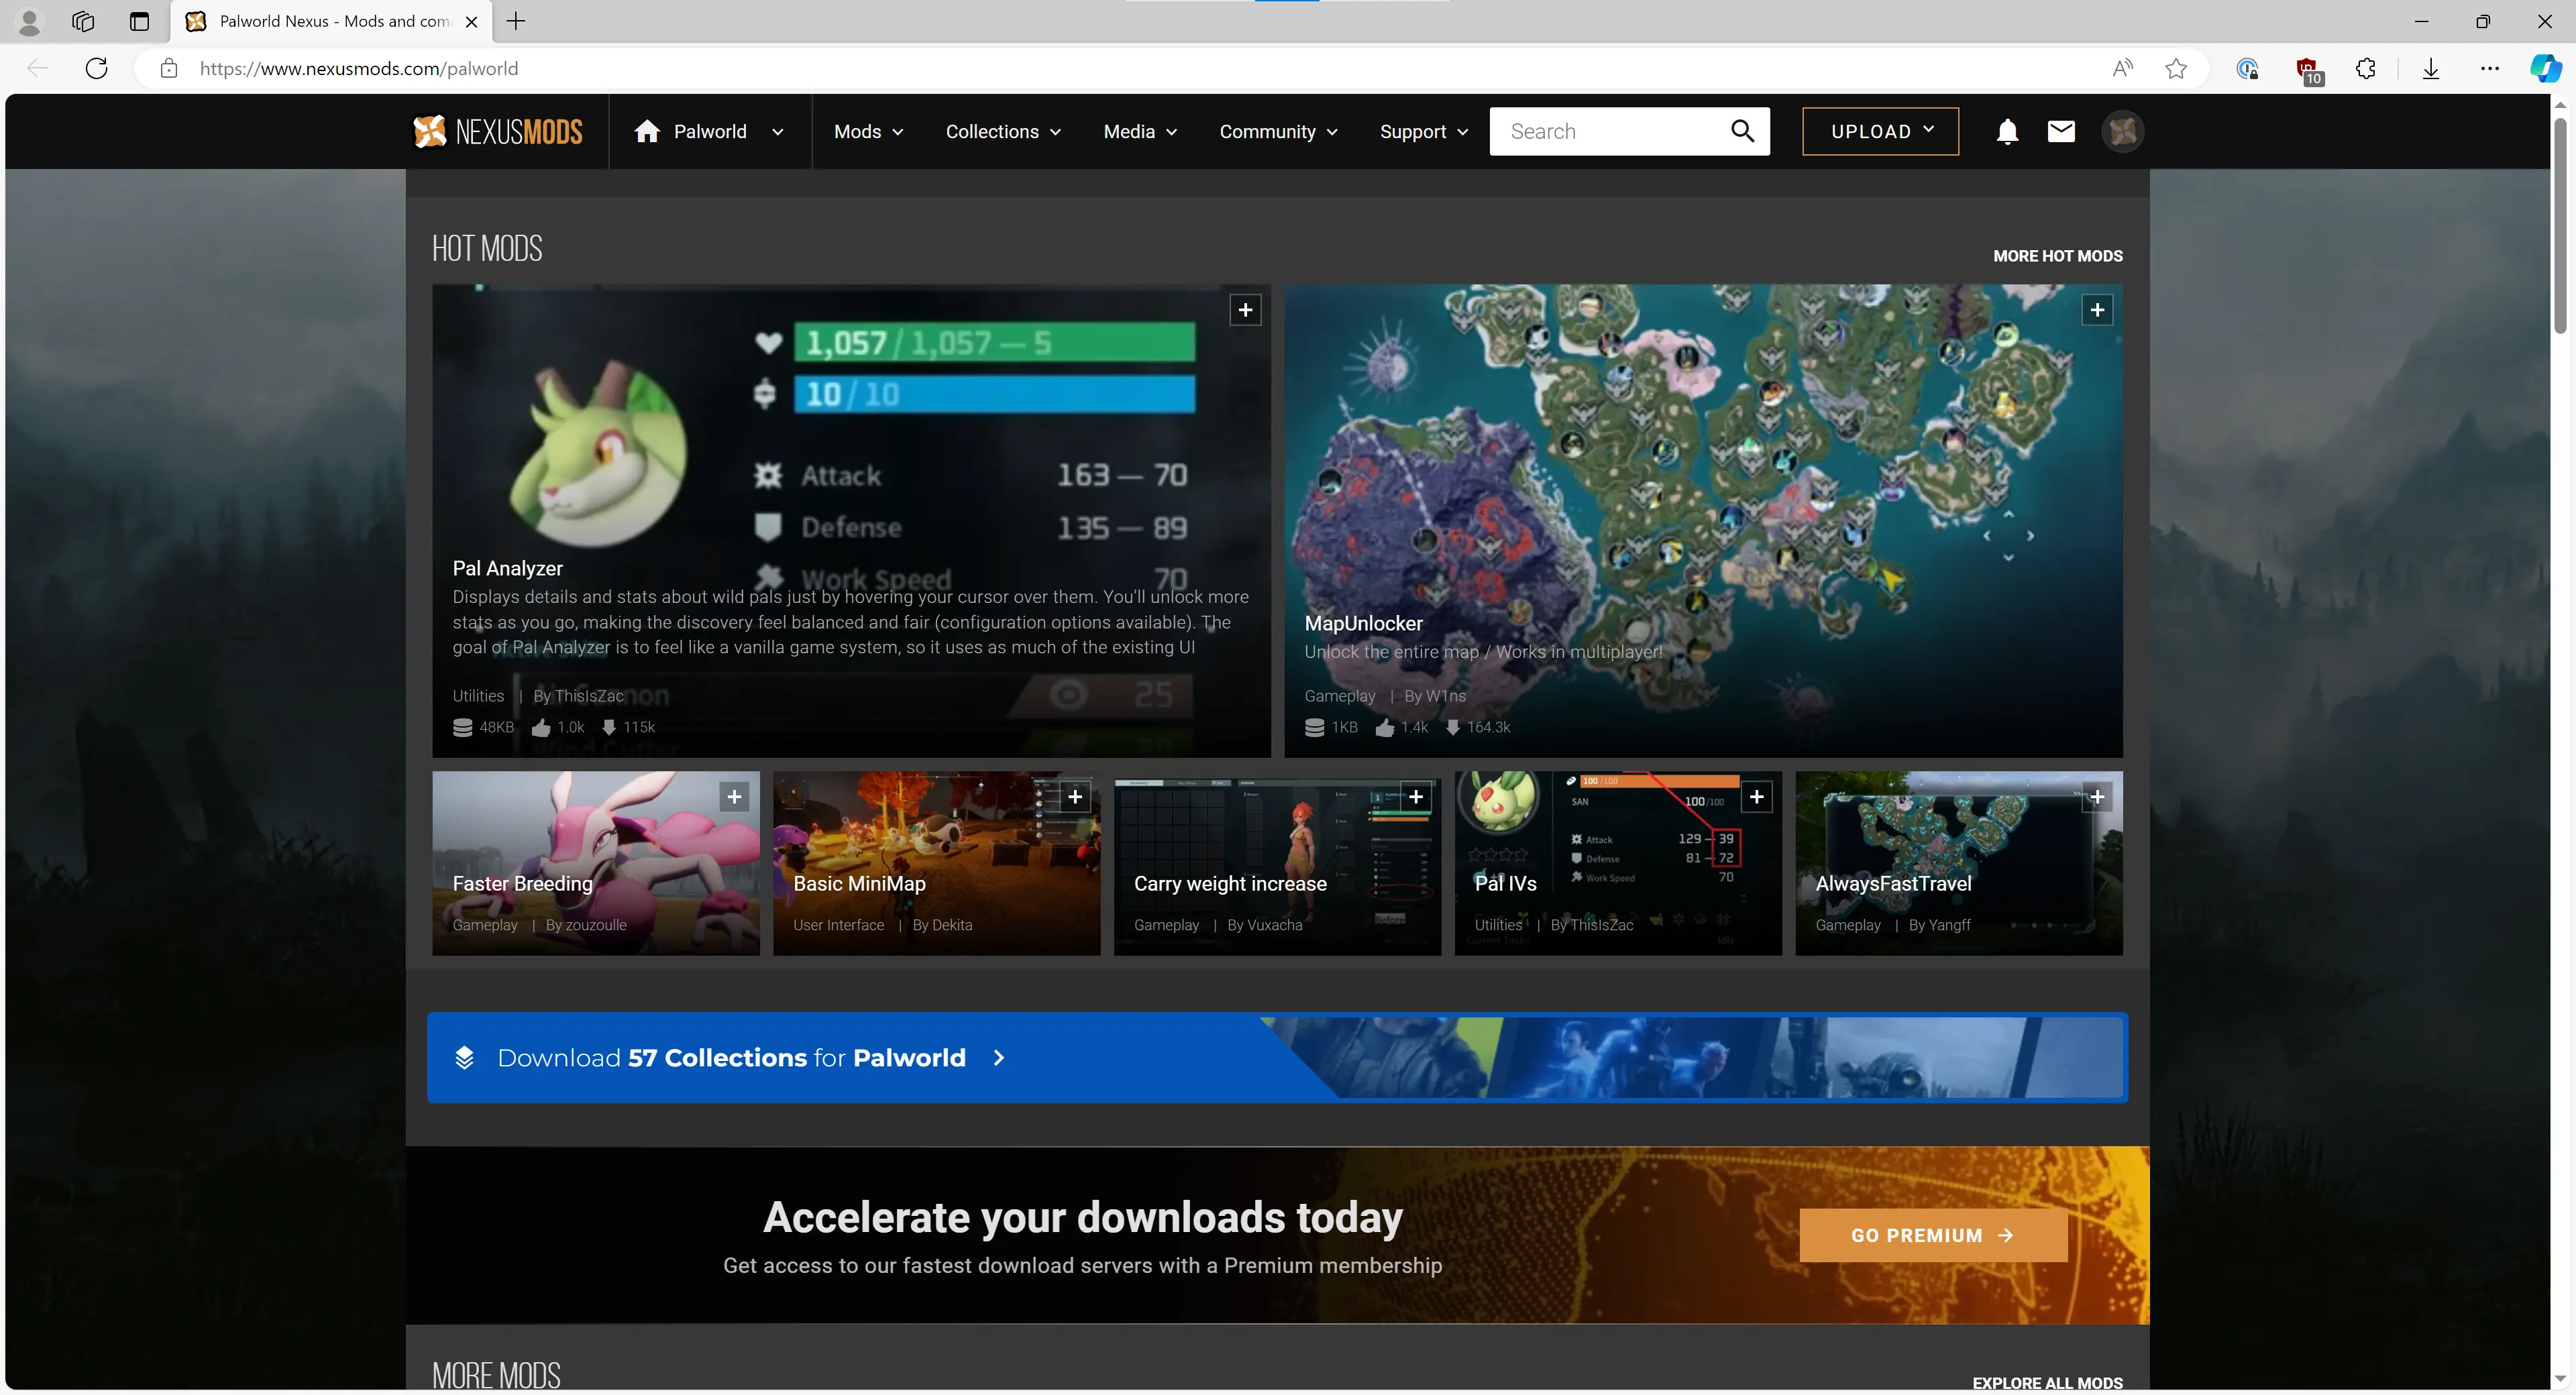Image resolution: width=2576 pixels, height=1395 pixels.
Task: Click Gameplay category on MapUnlocker
Action: coord(1339,696)
